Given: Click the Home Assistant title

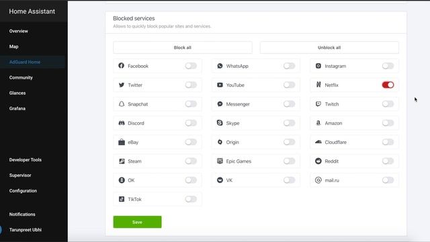Looking at the screenshot, I should point(32,11).
